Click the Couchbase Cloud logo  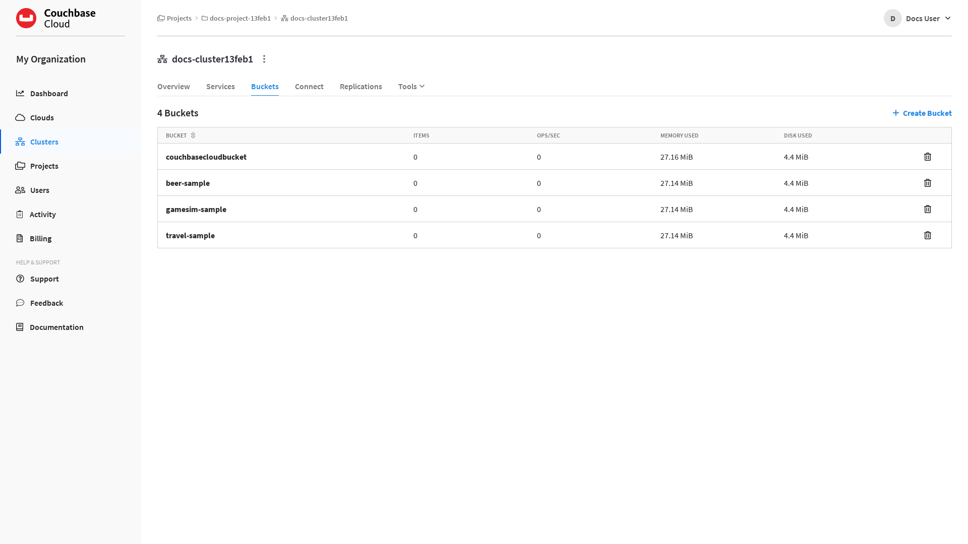coord(26,18)
